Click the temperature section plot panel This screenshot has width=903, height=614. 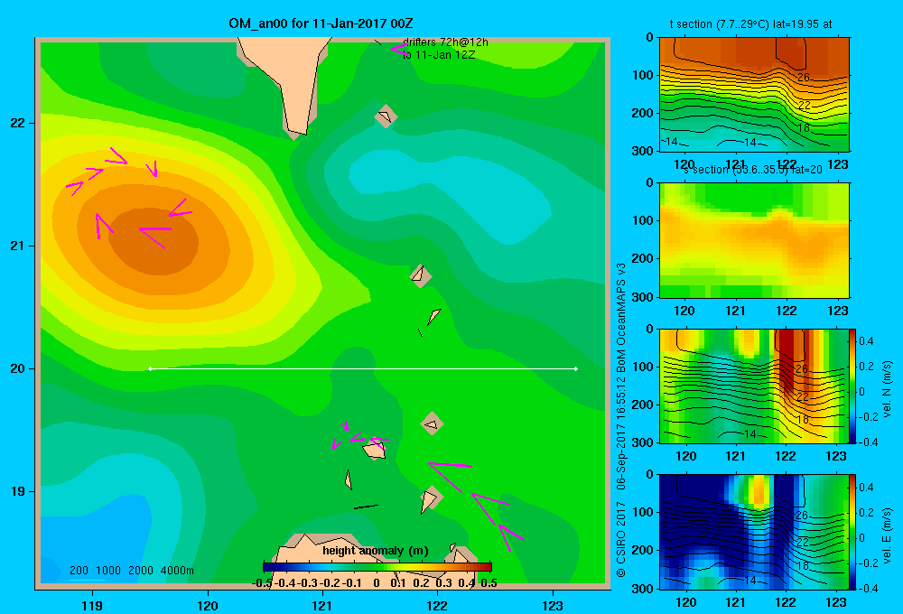pyautogui.click(x=754, y=95)
